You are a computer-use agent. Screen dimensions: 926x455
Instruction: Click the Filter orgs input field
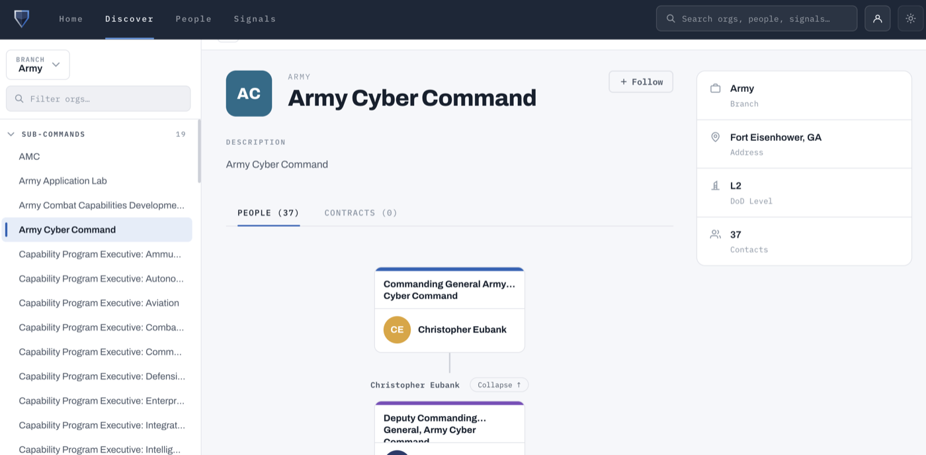[x=99, y=99]
